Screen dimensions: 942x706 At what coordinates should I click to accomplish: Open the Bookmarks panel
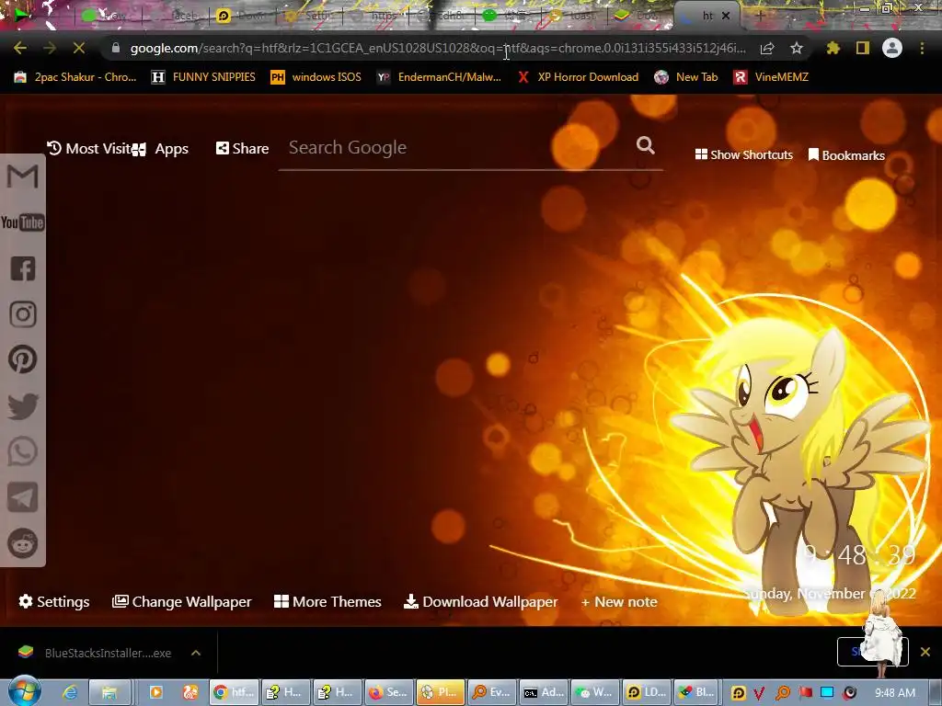[x=846, y=155]
